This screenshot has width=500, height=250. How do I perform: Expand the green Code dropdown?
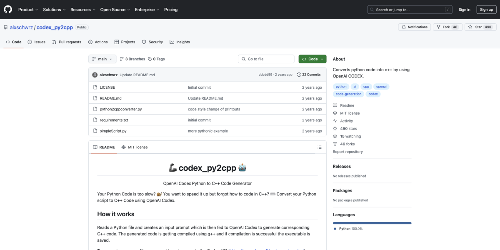point(312,59)
